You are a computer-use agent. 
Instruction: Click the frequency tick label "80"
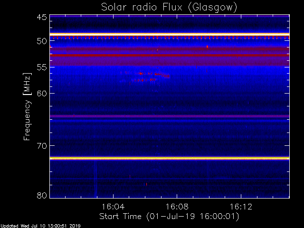point(42,195)
